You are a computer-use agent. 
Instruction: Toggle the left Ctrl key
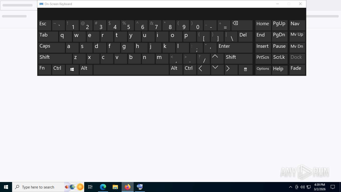point(58,69)
